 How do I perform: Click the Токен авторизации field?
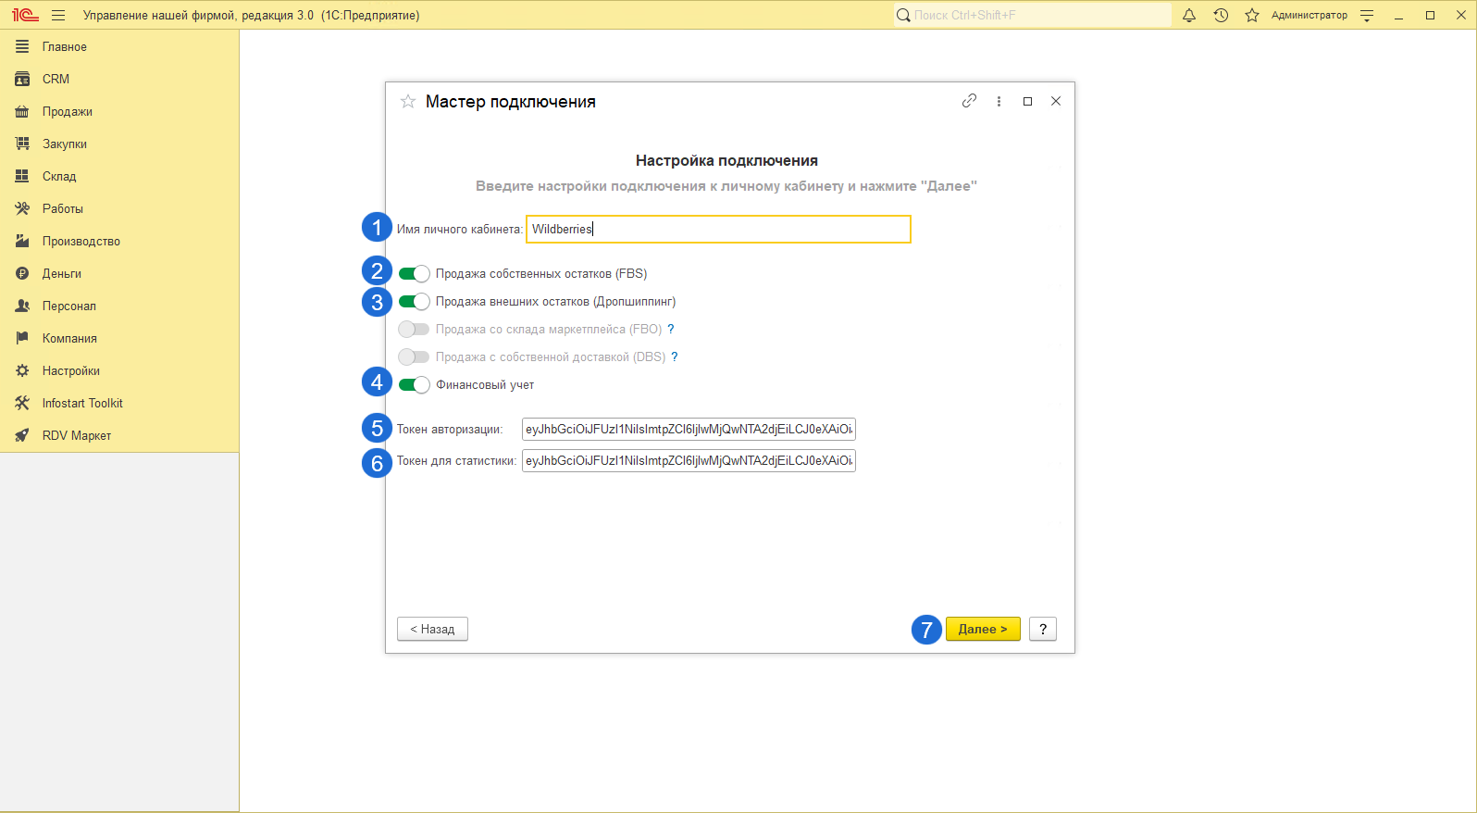pyautogui.click(x=689, y=429)
